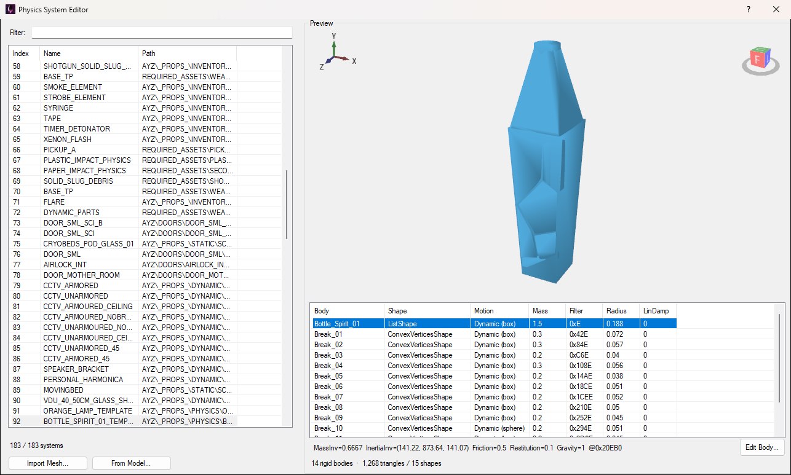Sort systems by Name column header
The width and height of the screenshot is (791, 475).
tap(89, 53)
